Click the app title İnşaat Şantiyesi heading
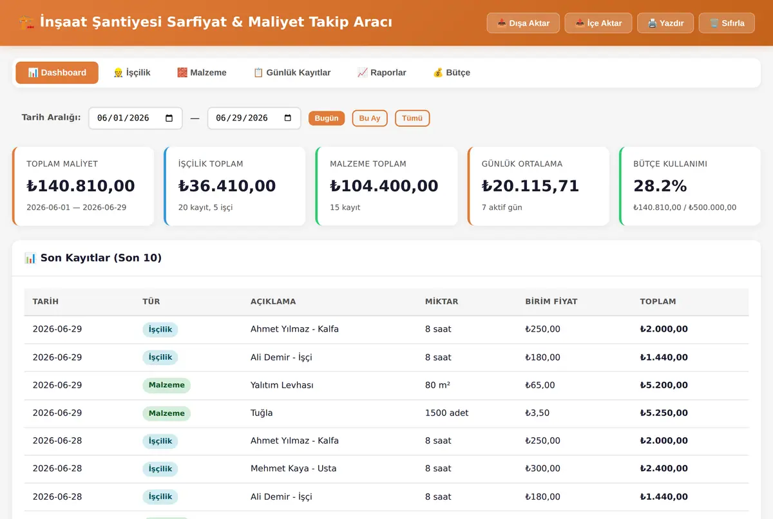The width and height of the screenshot is (773, 519). (x=205, y=23)
